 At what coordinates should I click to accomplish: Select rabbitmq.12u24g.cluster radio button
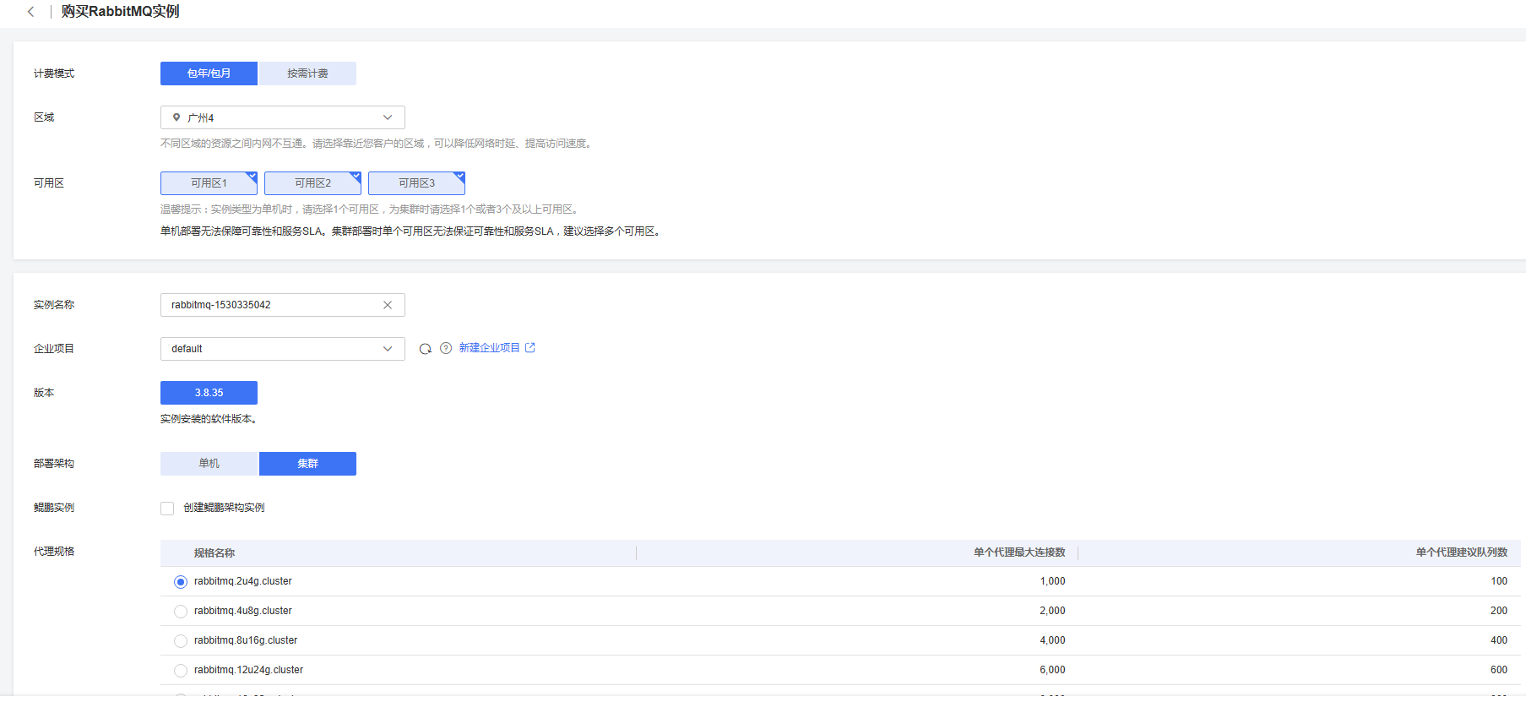click(x=181, y=671)
